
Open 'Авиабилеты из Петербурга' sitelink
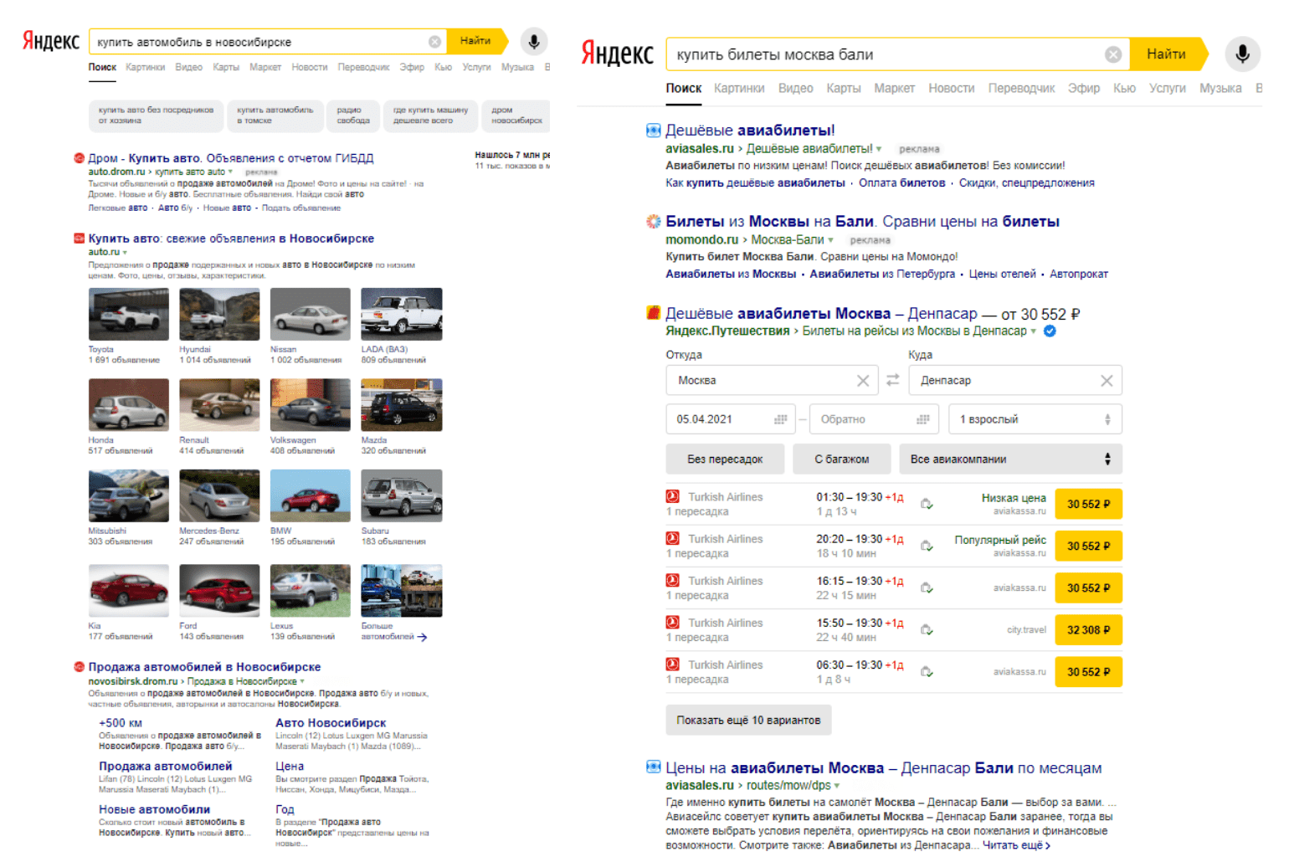tap(882, 274)
